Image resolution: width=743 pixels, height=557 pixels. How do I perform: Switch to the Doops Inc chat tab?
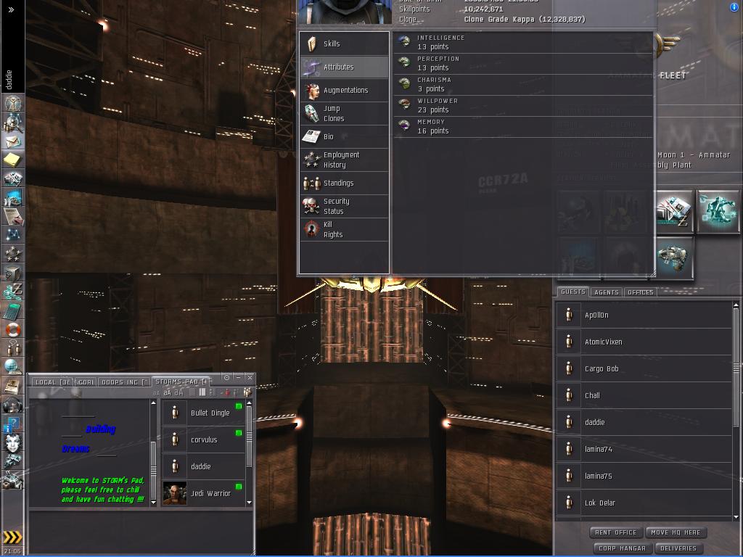tap(125, 382)
